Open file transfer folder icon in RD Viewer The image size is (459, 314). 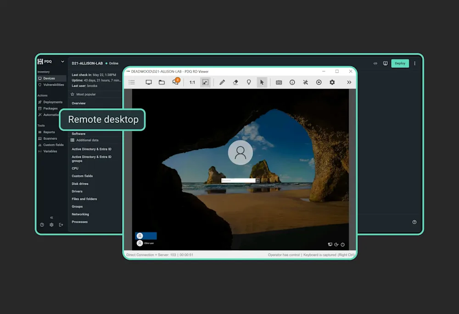pos(162,83)
